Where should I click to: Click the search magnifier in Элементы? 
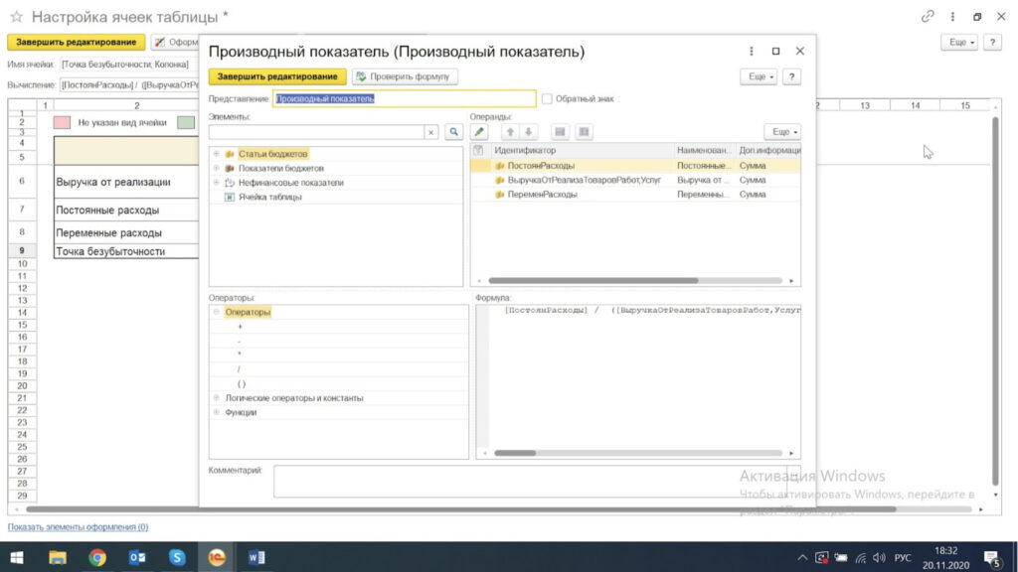(x=453, y=132)
